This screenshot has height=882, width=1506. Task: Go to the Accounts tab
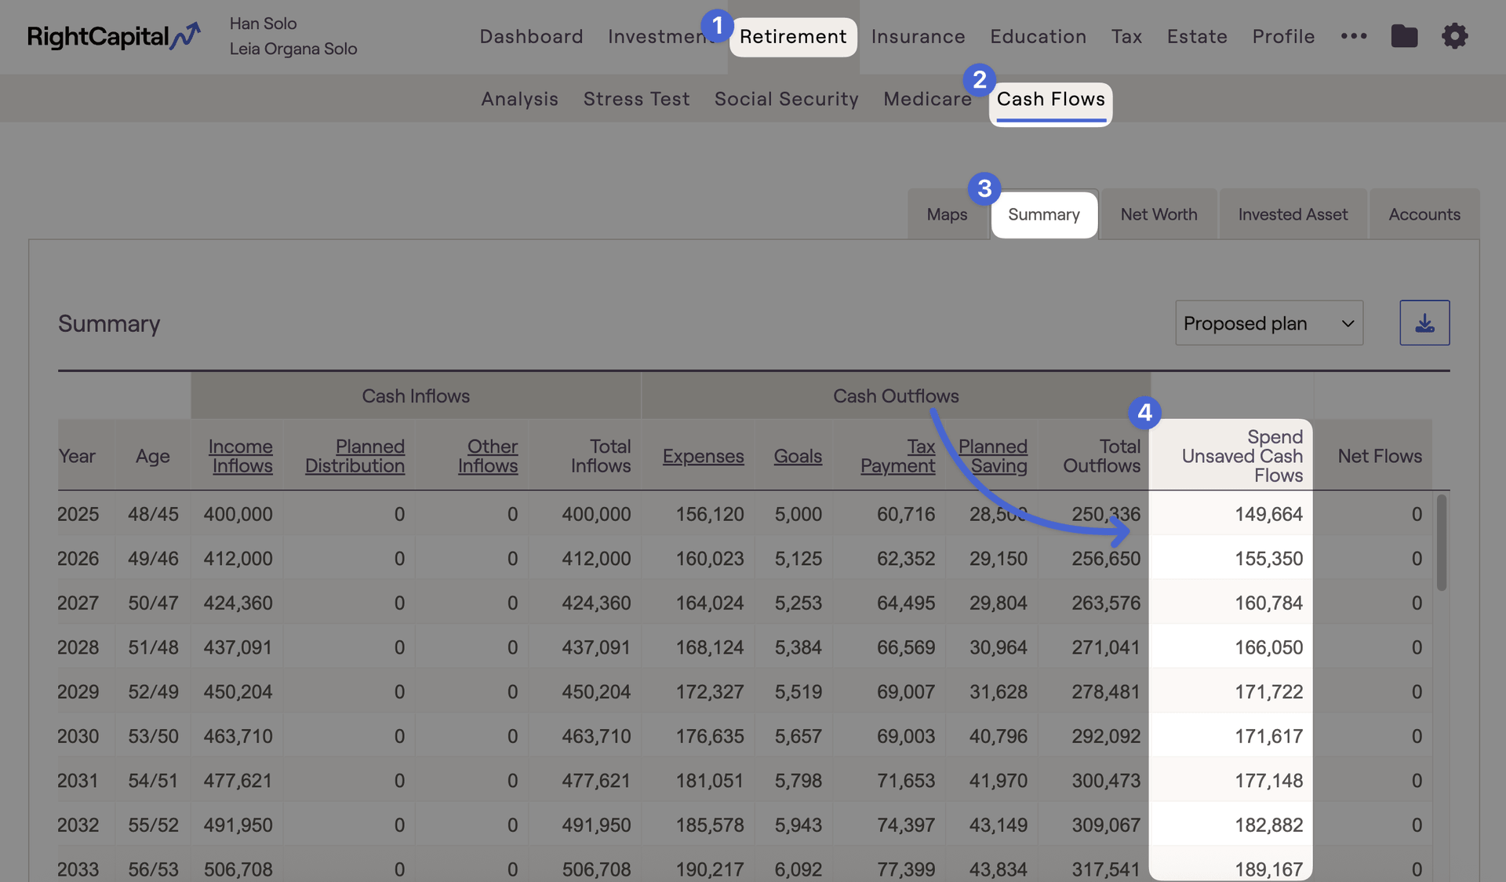(1424, 214)
